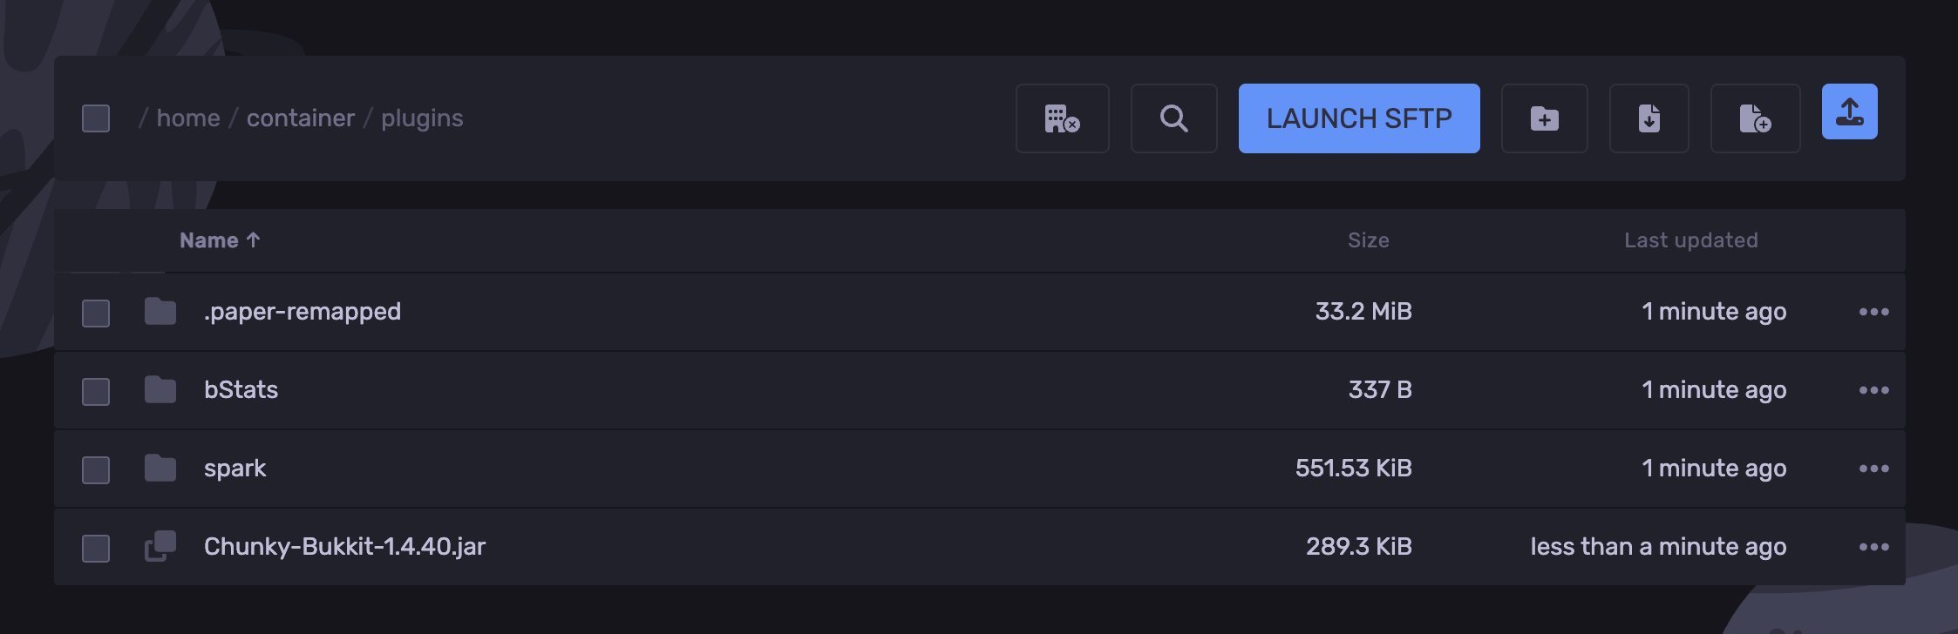Click the grid-with-x icon beside search

[1062, 118]
